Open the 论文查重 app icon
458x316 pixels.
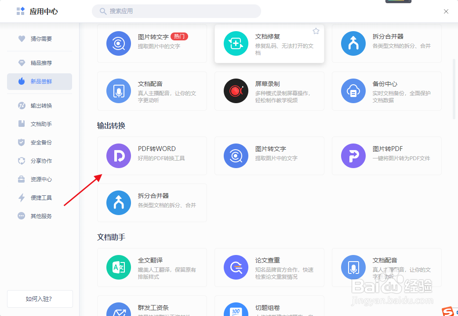[236, 267]
